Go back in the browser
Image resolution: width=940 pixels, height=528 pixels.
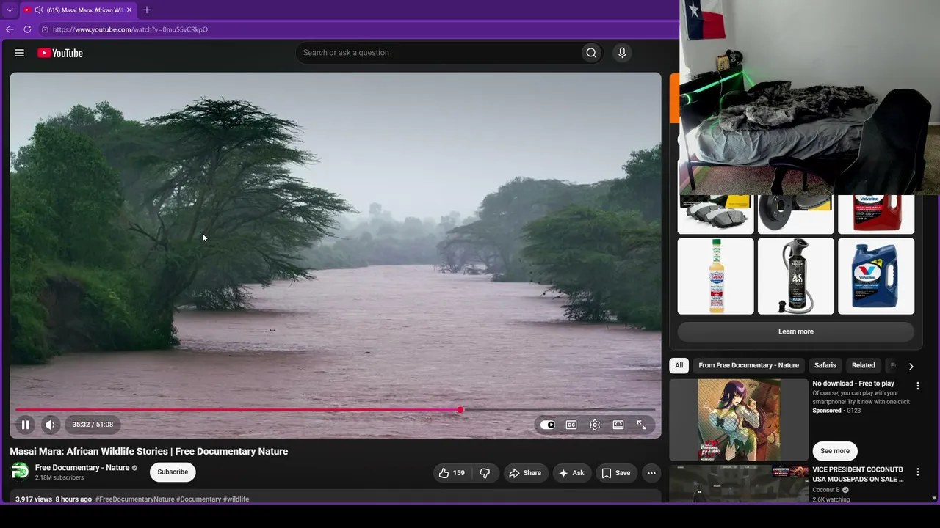tap(10, 29)
